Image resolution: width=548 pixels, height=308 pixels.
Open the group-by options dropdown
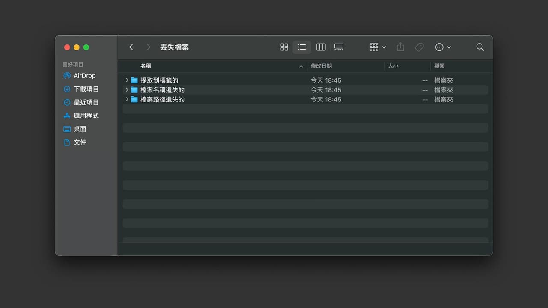point(378,47)
